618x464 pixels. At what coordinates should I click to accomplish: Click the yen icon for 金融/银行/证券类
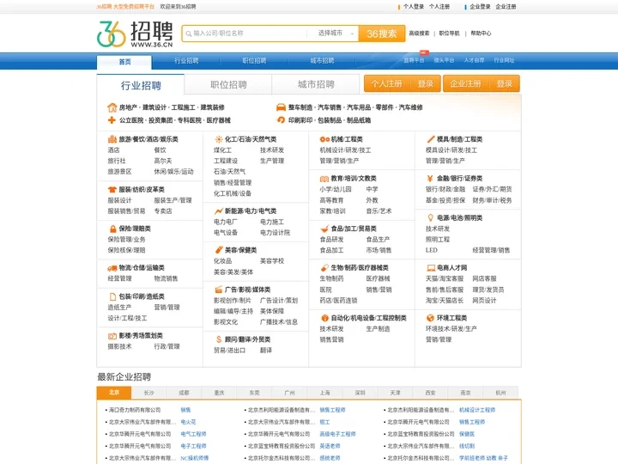tap(430, 179)
